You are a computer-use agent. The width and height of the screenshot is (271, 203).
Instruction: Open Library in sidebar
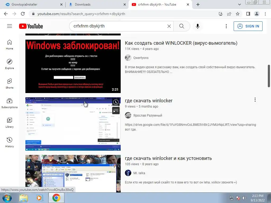coord(10,123)
